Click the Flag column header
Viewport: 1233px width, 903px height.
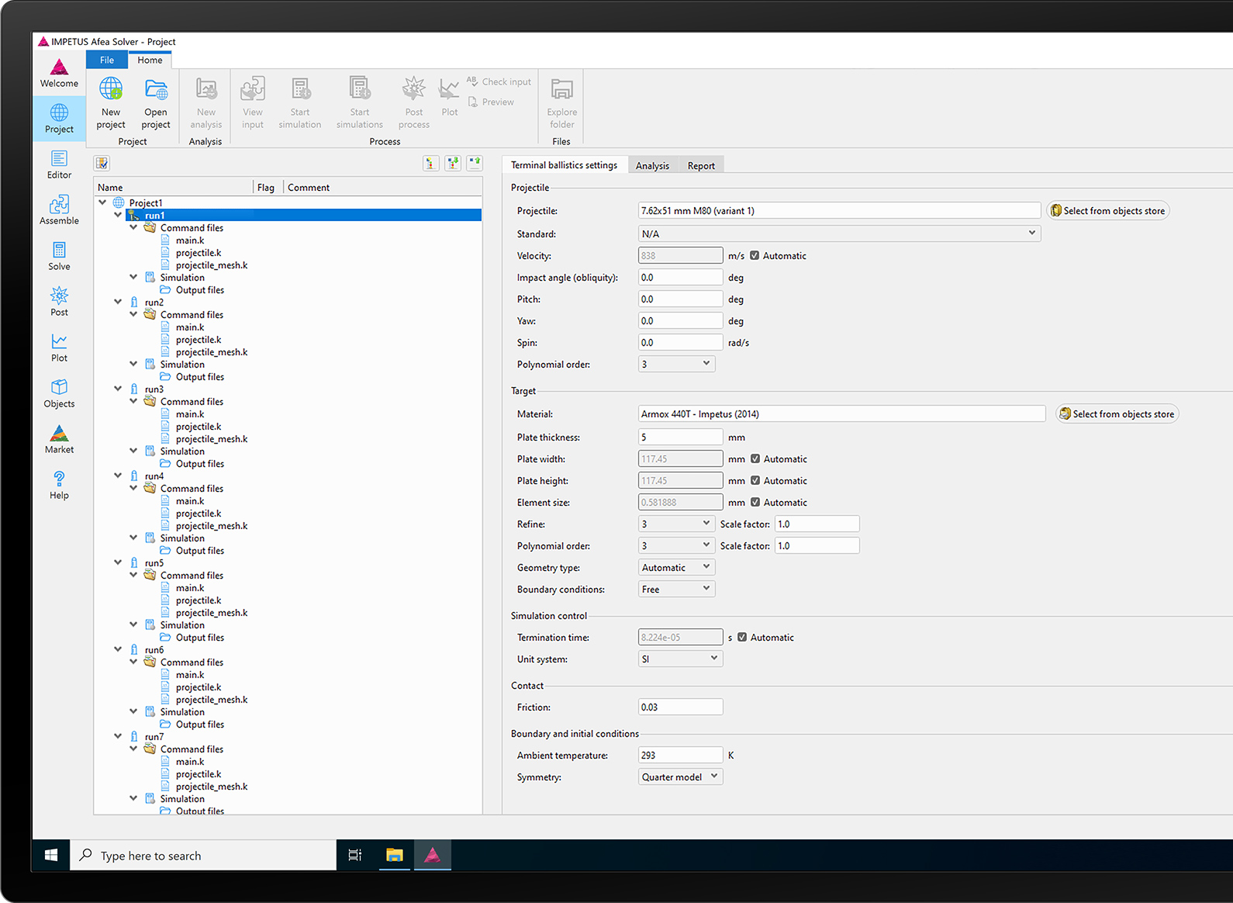(266, 187)
